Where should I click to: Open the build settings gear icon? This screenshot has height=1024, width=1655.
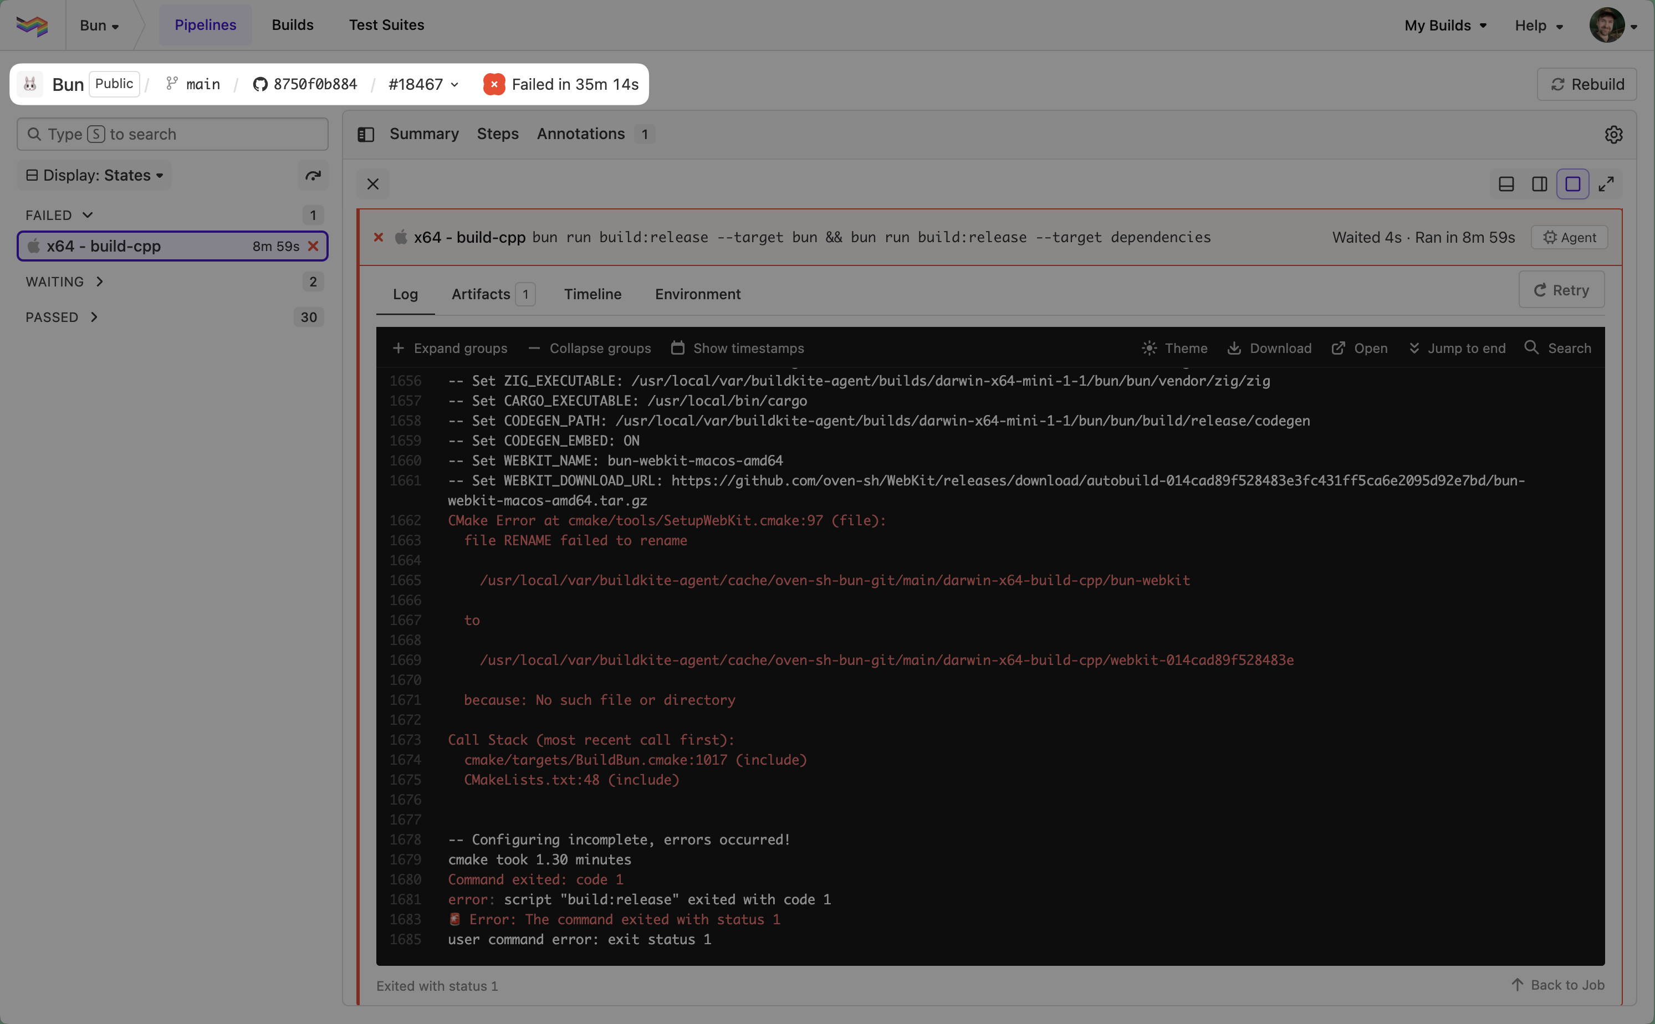1613,134
